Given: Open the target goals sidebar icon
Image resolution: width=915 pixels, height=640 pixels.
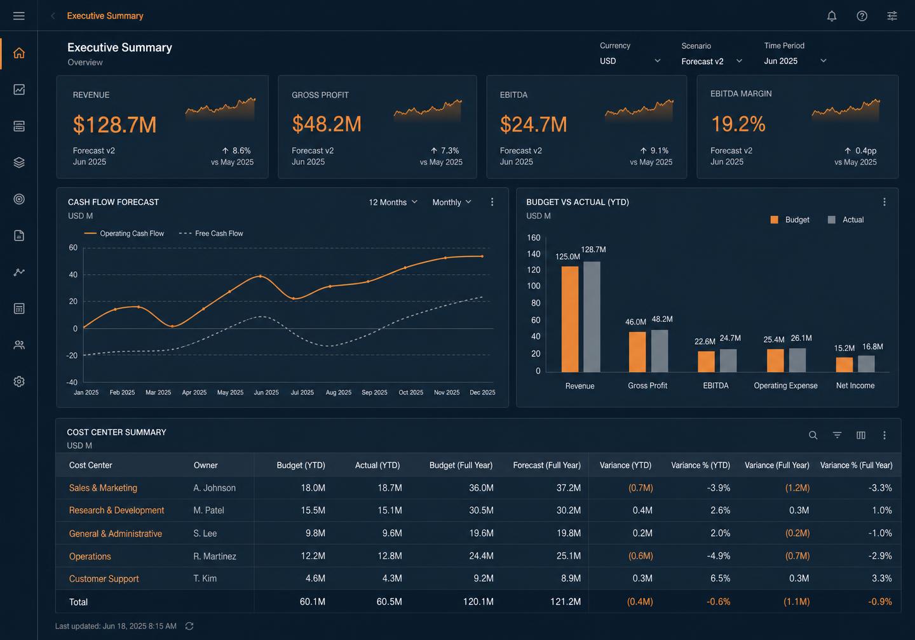Looking at the screenshot, I should 19,199.
